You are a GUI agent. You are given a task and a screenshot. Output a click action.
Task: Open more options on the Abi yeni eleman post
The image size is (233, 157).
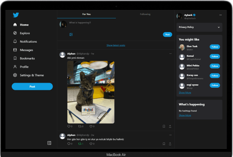170,53
